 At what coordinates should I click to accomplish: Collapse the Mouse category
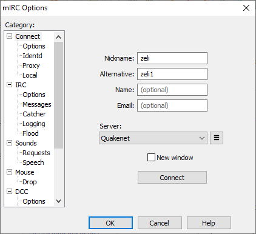[9, 172]
